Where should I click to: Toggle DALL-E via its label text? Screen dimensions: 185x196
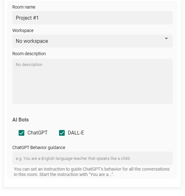(76, 133)
